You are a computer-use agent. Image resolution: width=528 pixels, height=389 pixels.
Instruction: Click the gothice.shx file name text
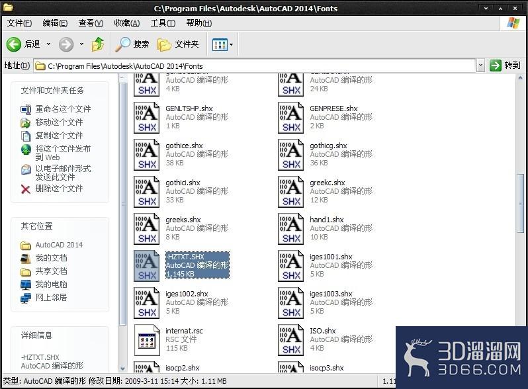pyautogui.click(x=184, y=146)
